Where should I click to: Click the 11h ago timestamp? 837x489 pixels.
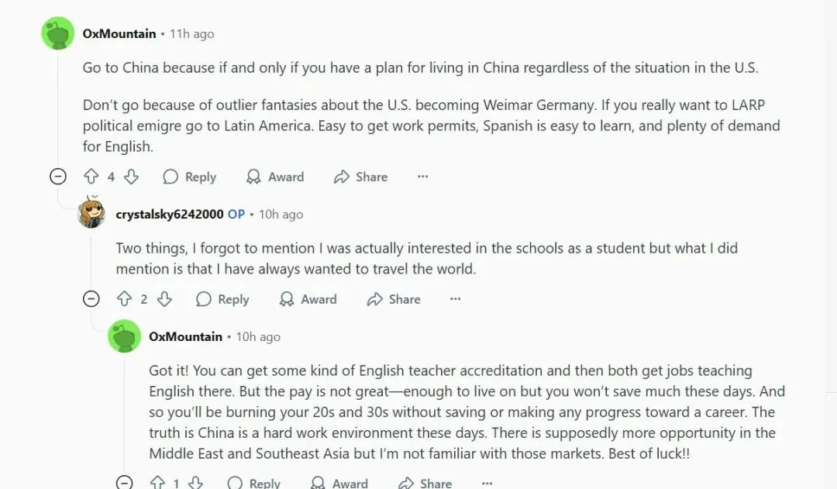(x=192, y=34)
